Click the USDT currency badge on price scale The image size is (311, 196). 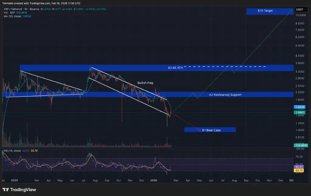[x=300, y=9]
